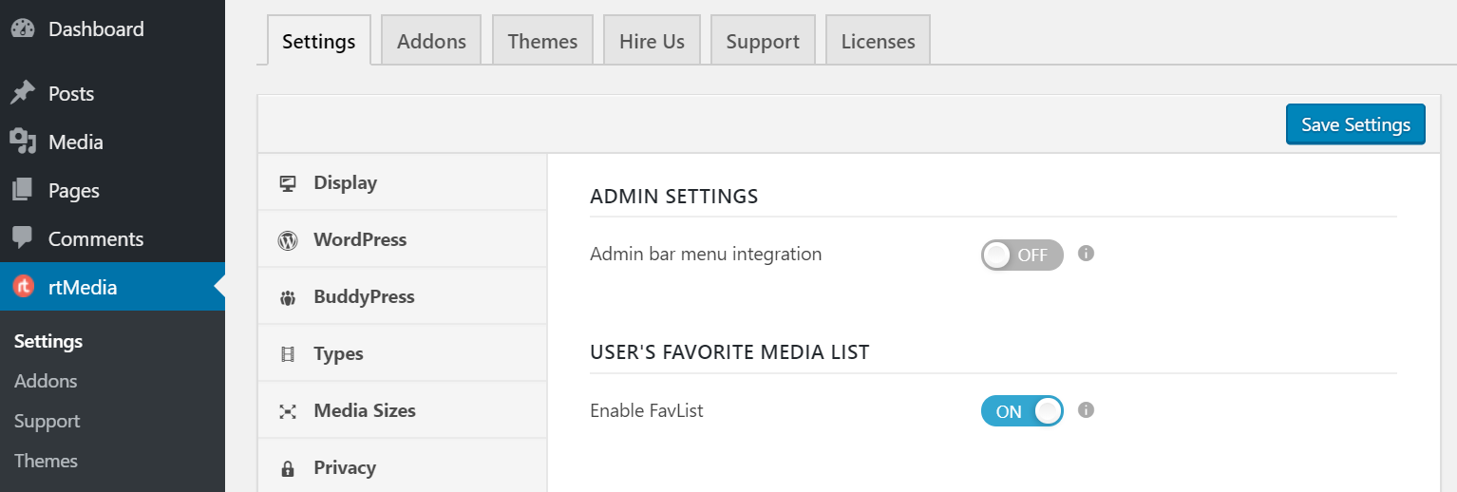This screenshot has height=492, width=1457.
Task: Click the Pages document icon
Action: [x=23, y=190]
